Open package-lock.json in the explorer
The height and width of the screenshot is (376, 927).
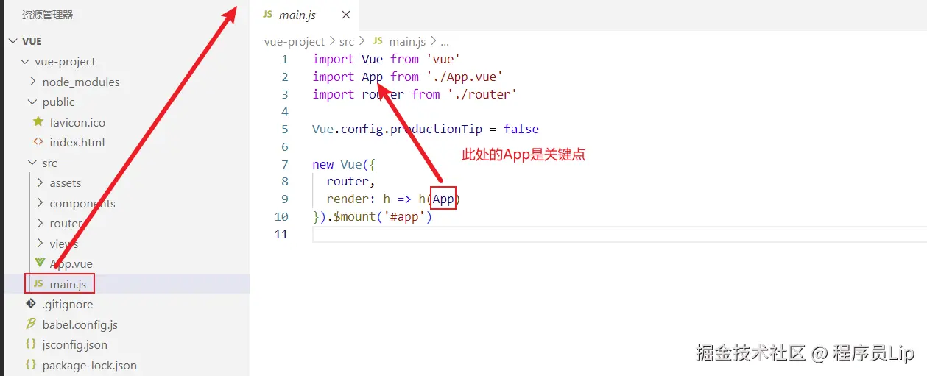pyautogui.click(x=90, y=365)
